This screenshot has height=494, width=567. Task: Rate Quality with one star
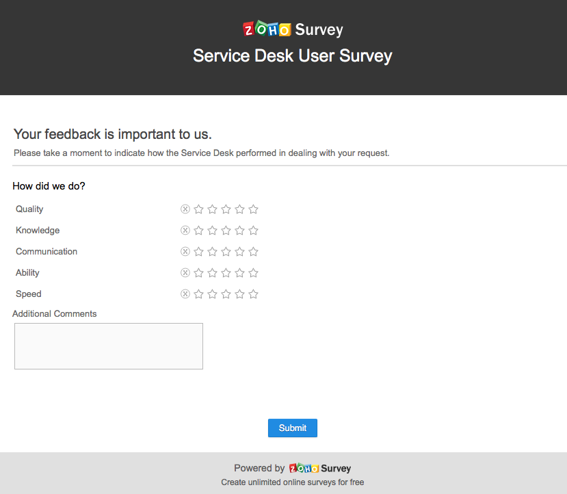click(198, 209)
